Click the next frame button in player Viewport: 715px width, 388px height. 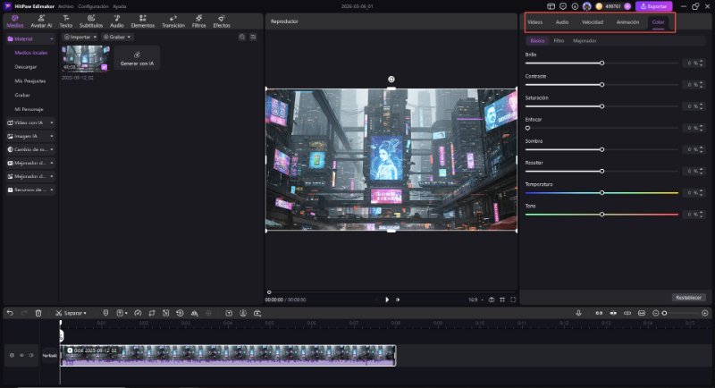(398, 299)
